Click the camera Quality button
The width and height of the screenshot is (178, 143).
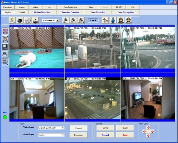(125, 128)
